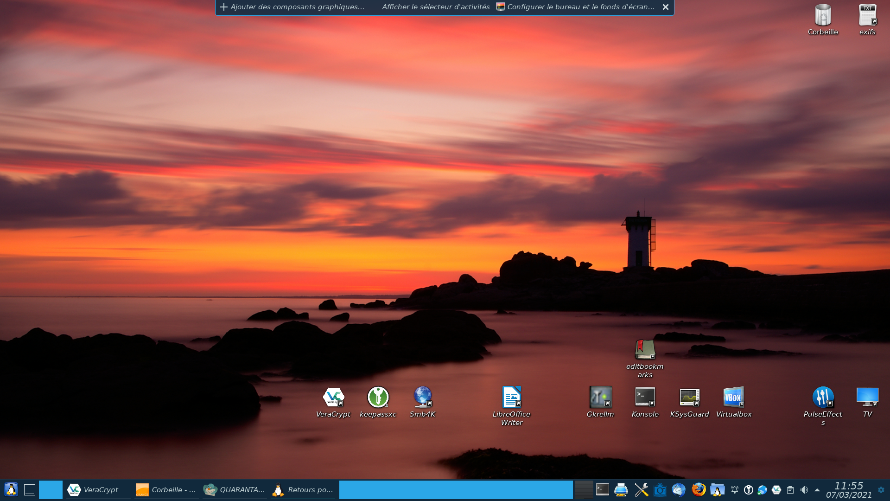
Task: Launch the camera screenshot tool
Action: [660, 490]
